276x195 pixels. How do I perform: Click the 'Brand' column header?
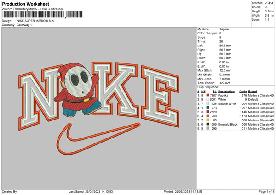pyautogui.click(x=253, y=92)
